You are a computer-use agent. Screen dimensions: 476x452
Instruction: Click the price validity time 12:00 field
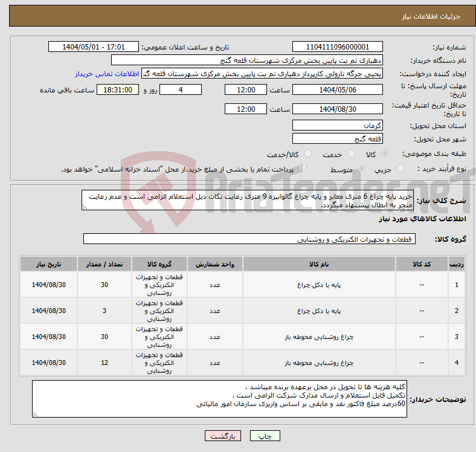click(x=246, y=109)
